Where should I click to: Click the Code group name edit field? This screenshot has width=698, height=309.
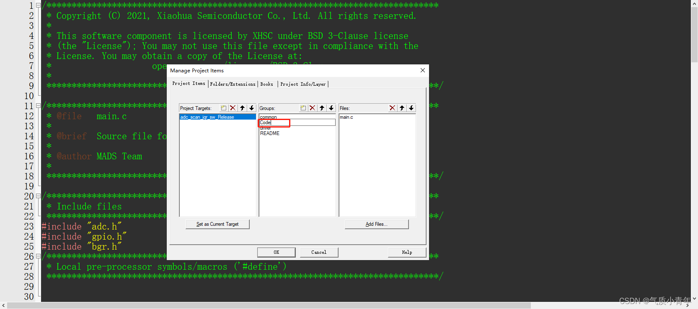click(x=297, y=123)
